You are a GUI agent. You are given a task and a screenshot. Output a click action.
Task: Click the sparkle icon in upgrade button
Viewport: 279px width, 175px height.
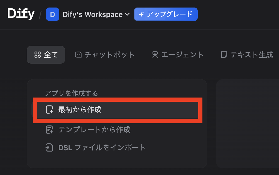(x=141, y=14)
